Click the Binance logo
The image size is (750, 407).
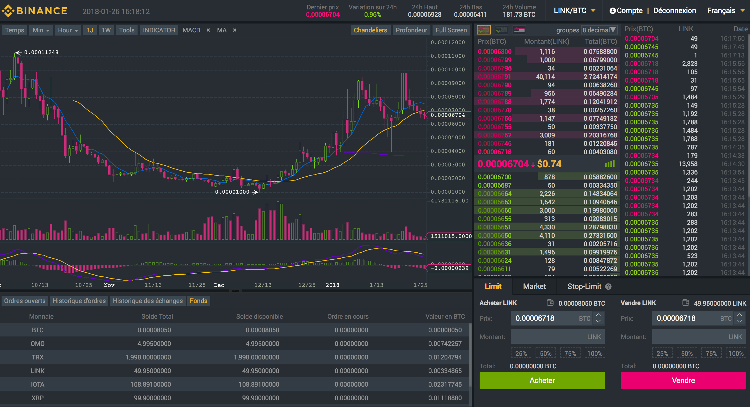coord(34,11)
